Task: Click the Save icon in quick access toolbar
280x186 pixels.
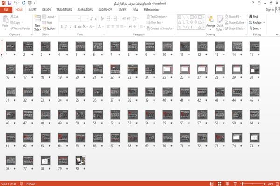Action: (x=10, y=3)
